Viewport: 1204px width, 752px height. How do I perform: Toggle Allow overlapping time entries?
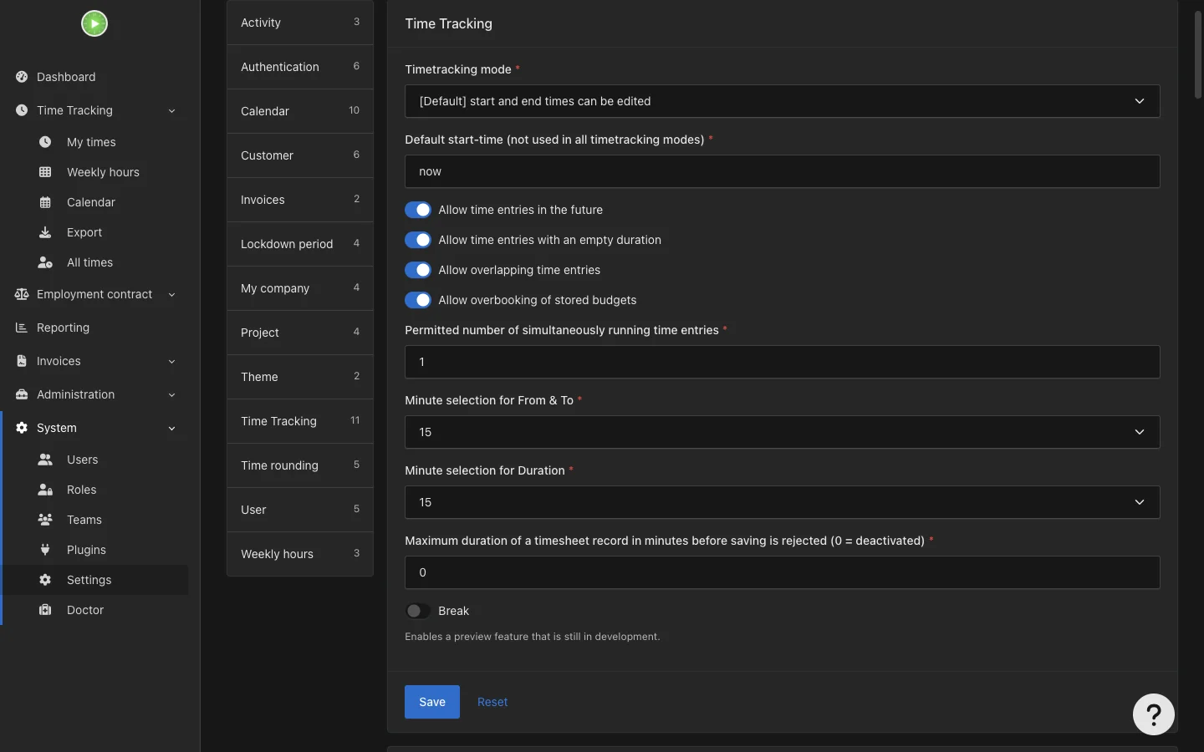418,270
